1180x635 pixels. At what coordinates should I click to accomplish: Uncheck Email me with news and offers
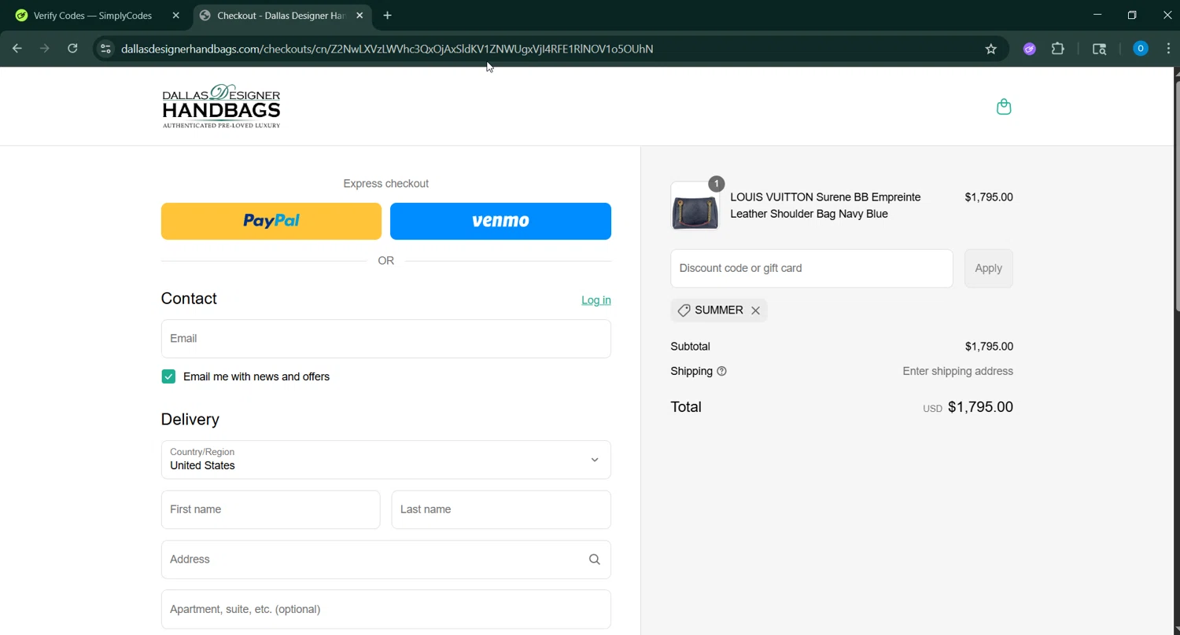(168, 376)
